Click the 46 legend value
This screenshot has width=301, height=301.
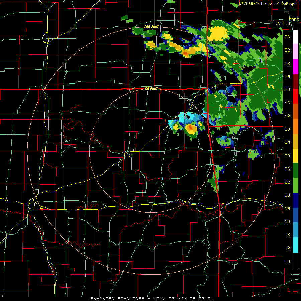[x=287, y=103]
